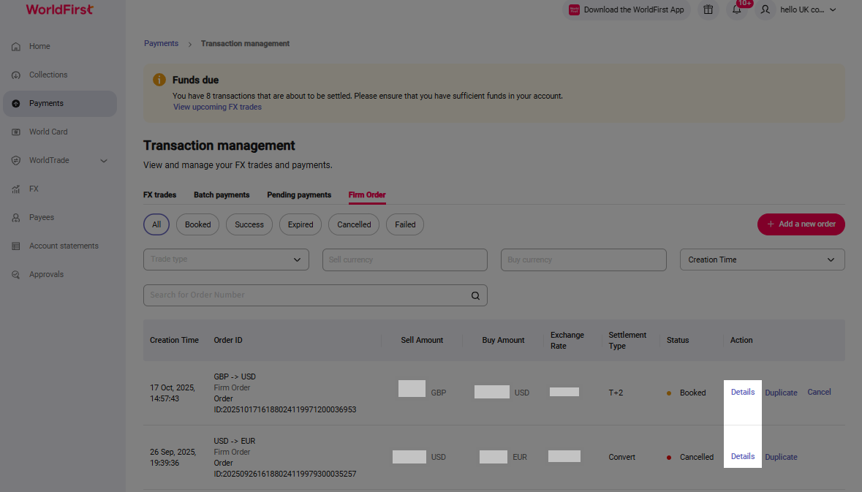Screen dimensions: 862x492
Task: Click Add a new order button
Action: (x=801, y=224)
